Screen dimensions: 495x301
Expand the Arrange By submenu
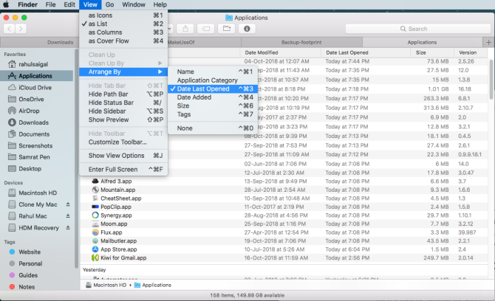point(123,72)
